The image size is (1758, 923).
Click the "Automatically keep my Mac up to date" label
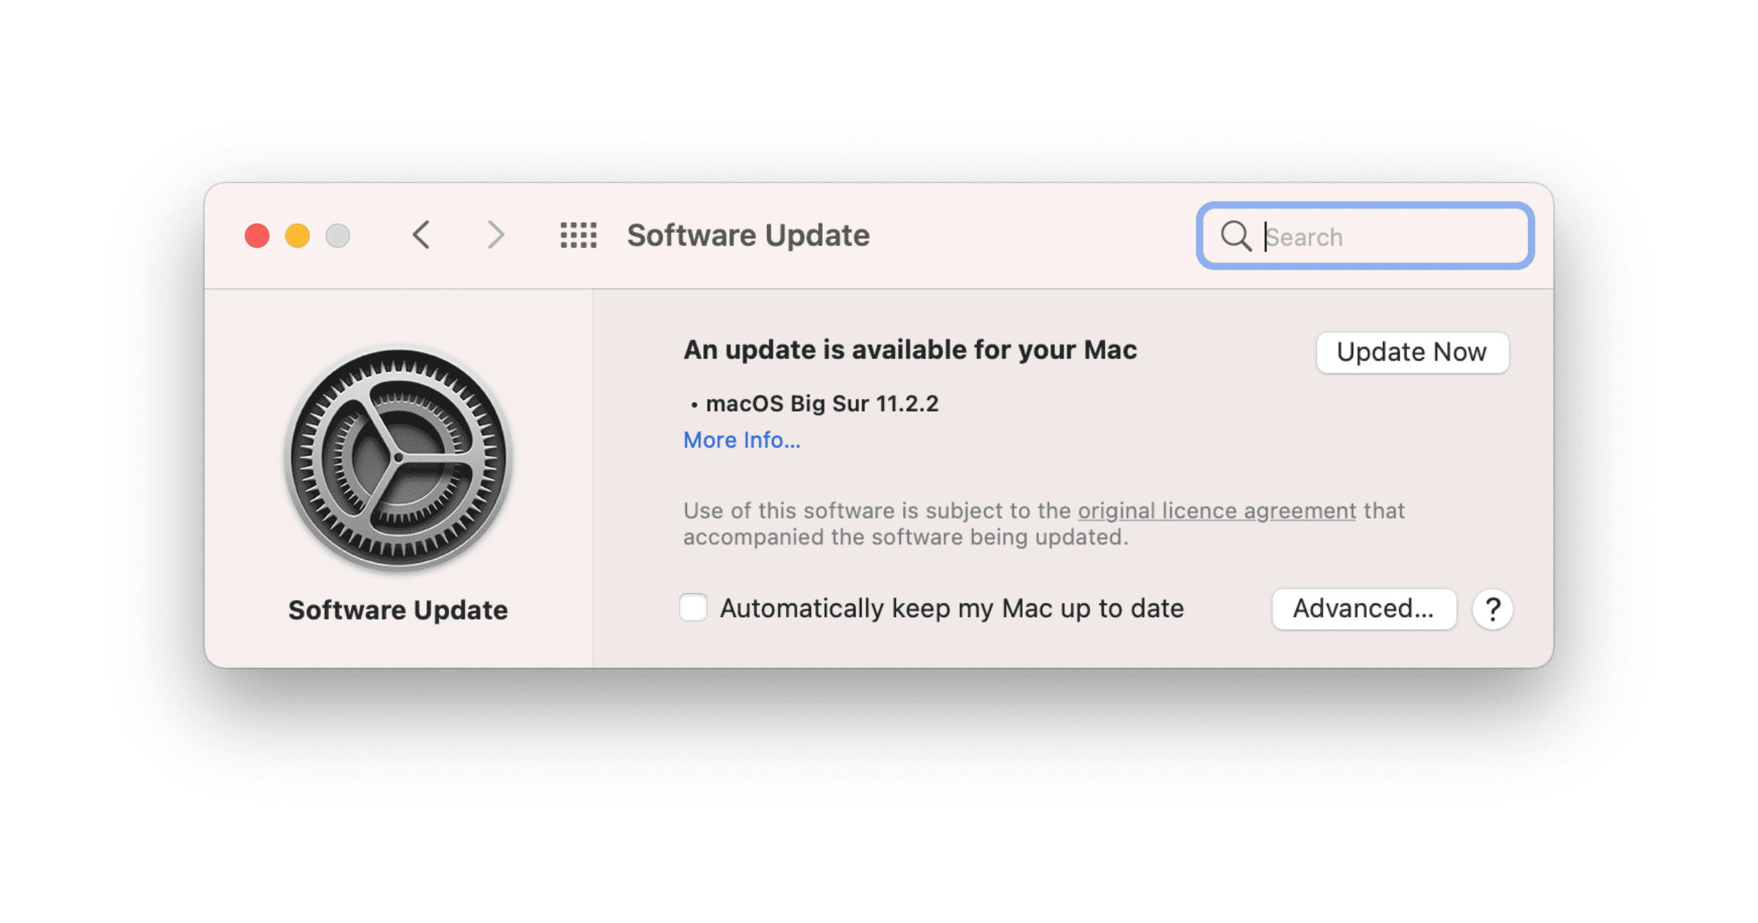click(x=952, y=609)
